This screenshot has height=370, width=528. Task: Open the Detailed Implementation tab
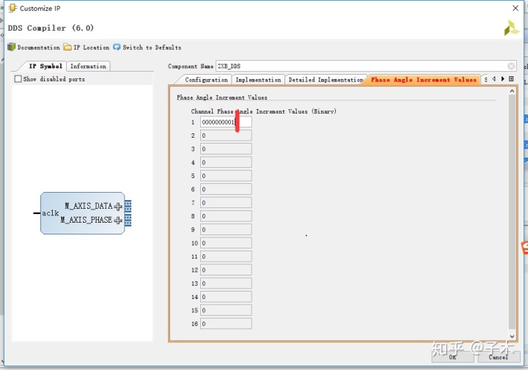326,80
